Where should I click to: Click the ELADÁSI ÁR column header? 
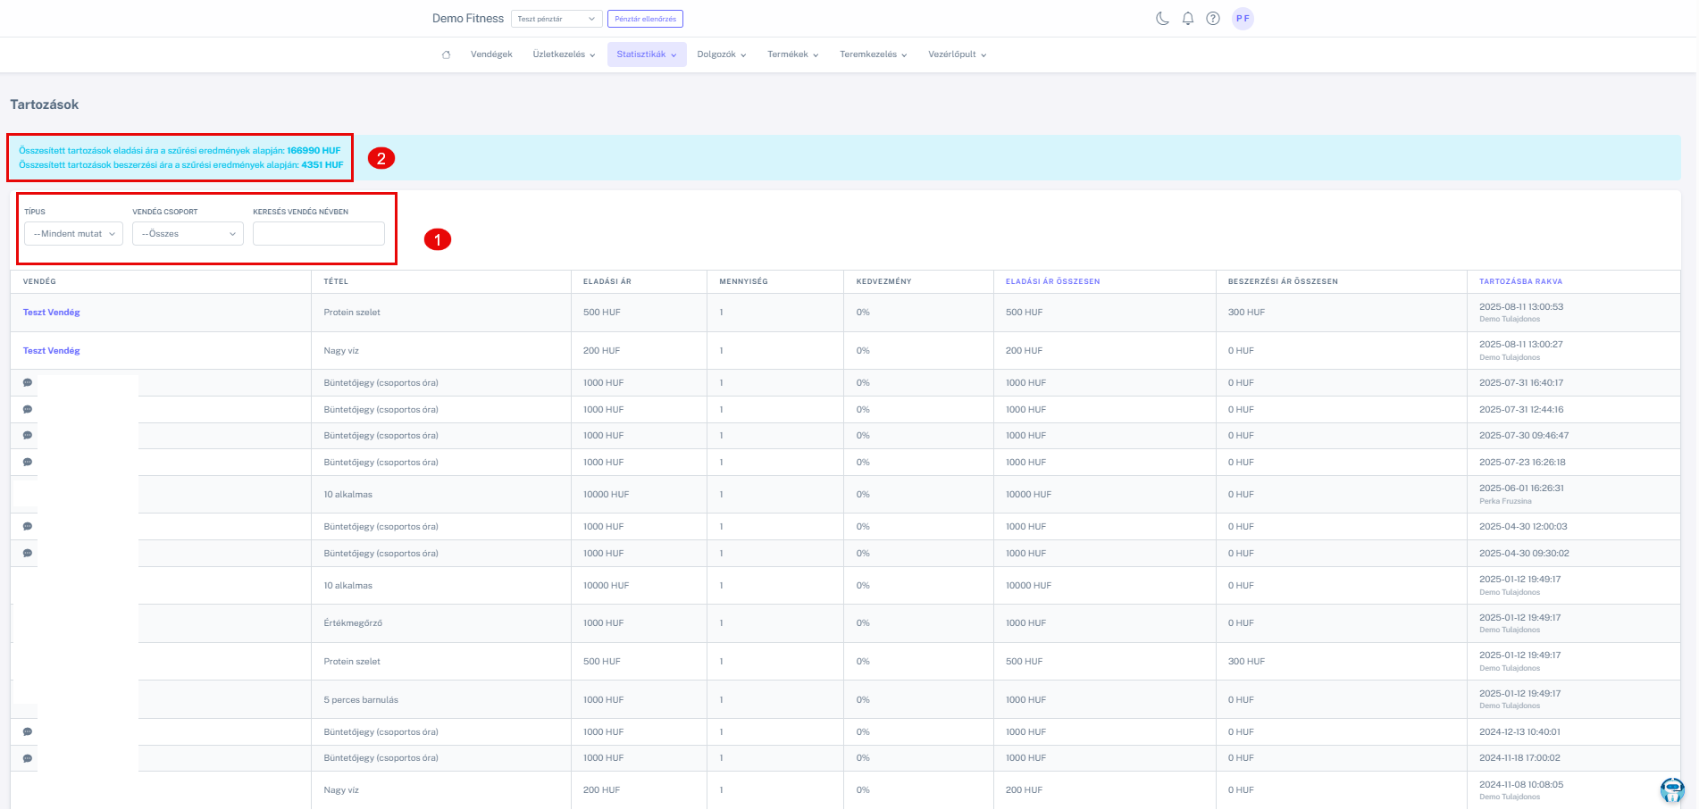[x=607, y=281]
